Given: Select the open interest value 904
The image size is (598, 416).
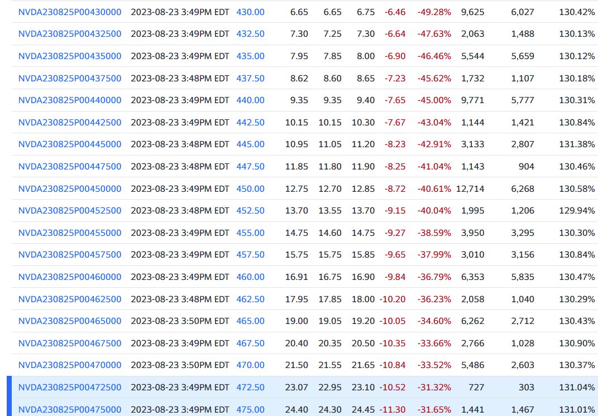Looking at the screenshot, I should pos(527,167).
